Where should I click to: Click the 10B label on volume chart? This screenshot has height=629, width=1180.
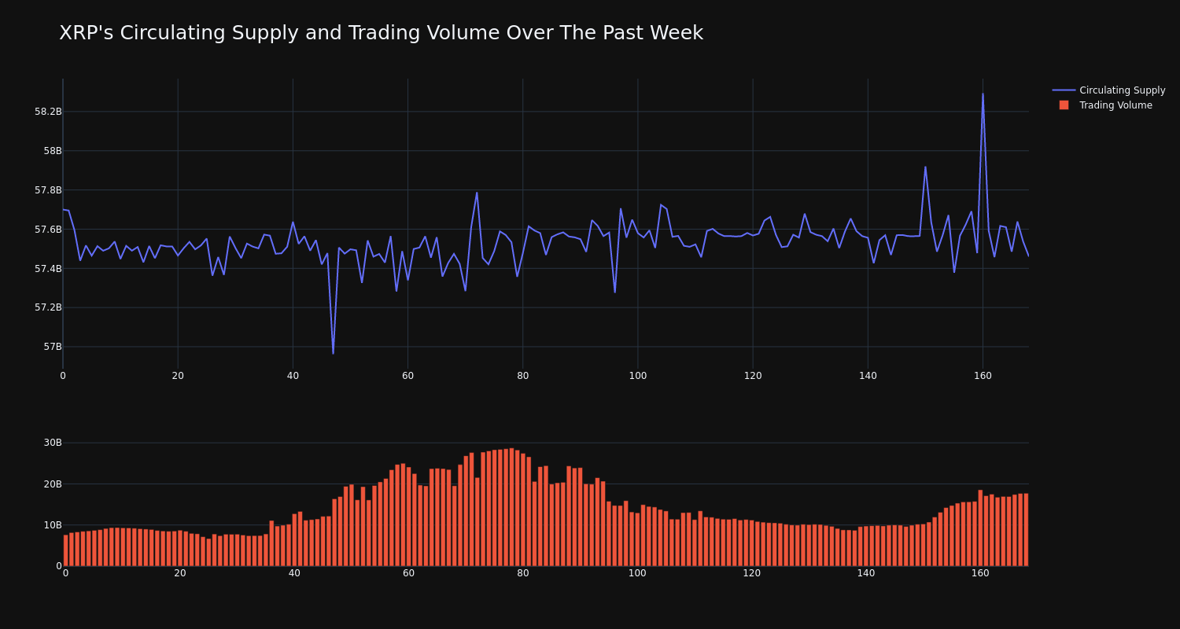(x=53, y=524)
